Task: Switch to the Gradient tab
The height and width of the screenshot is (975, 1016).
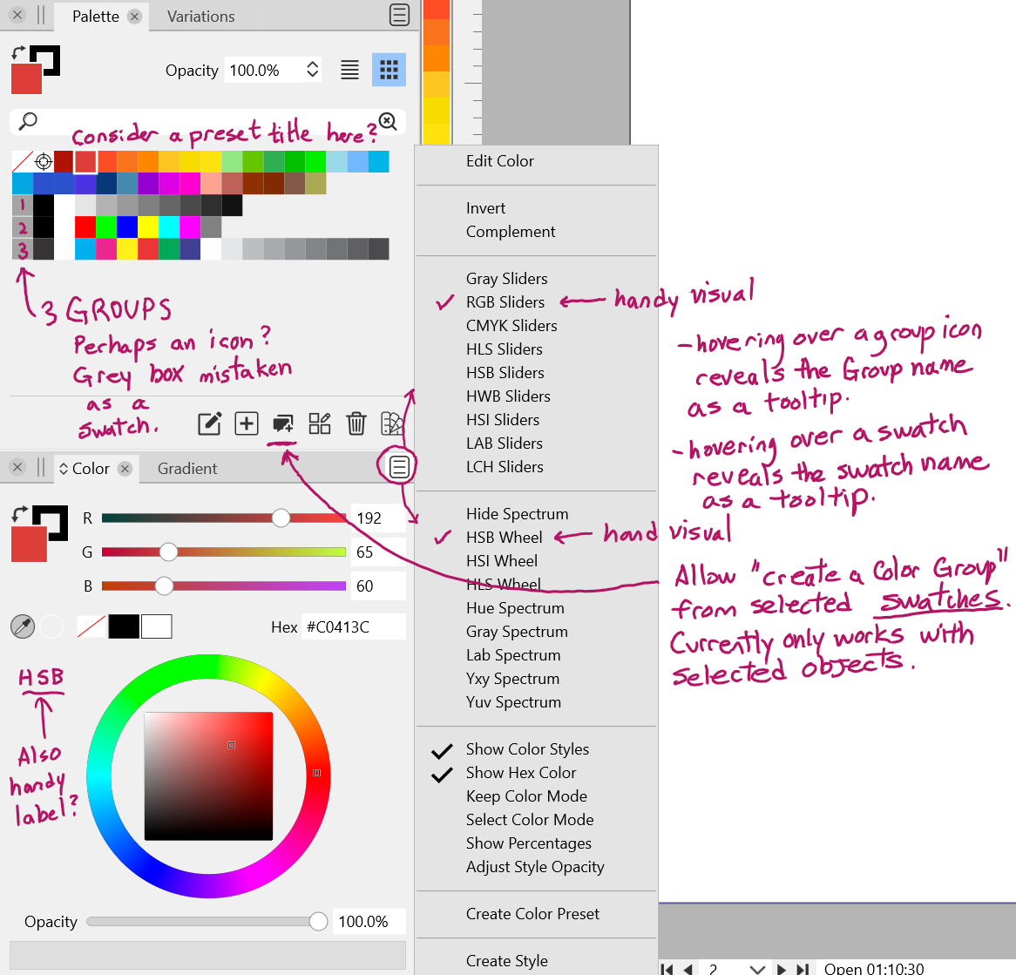Action: [x=187, y=469]
